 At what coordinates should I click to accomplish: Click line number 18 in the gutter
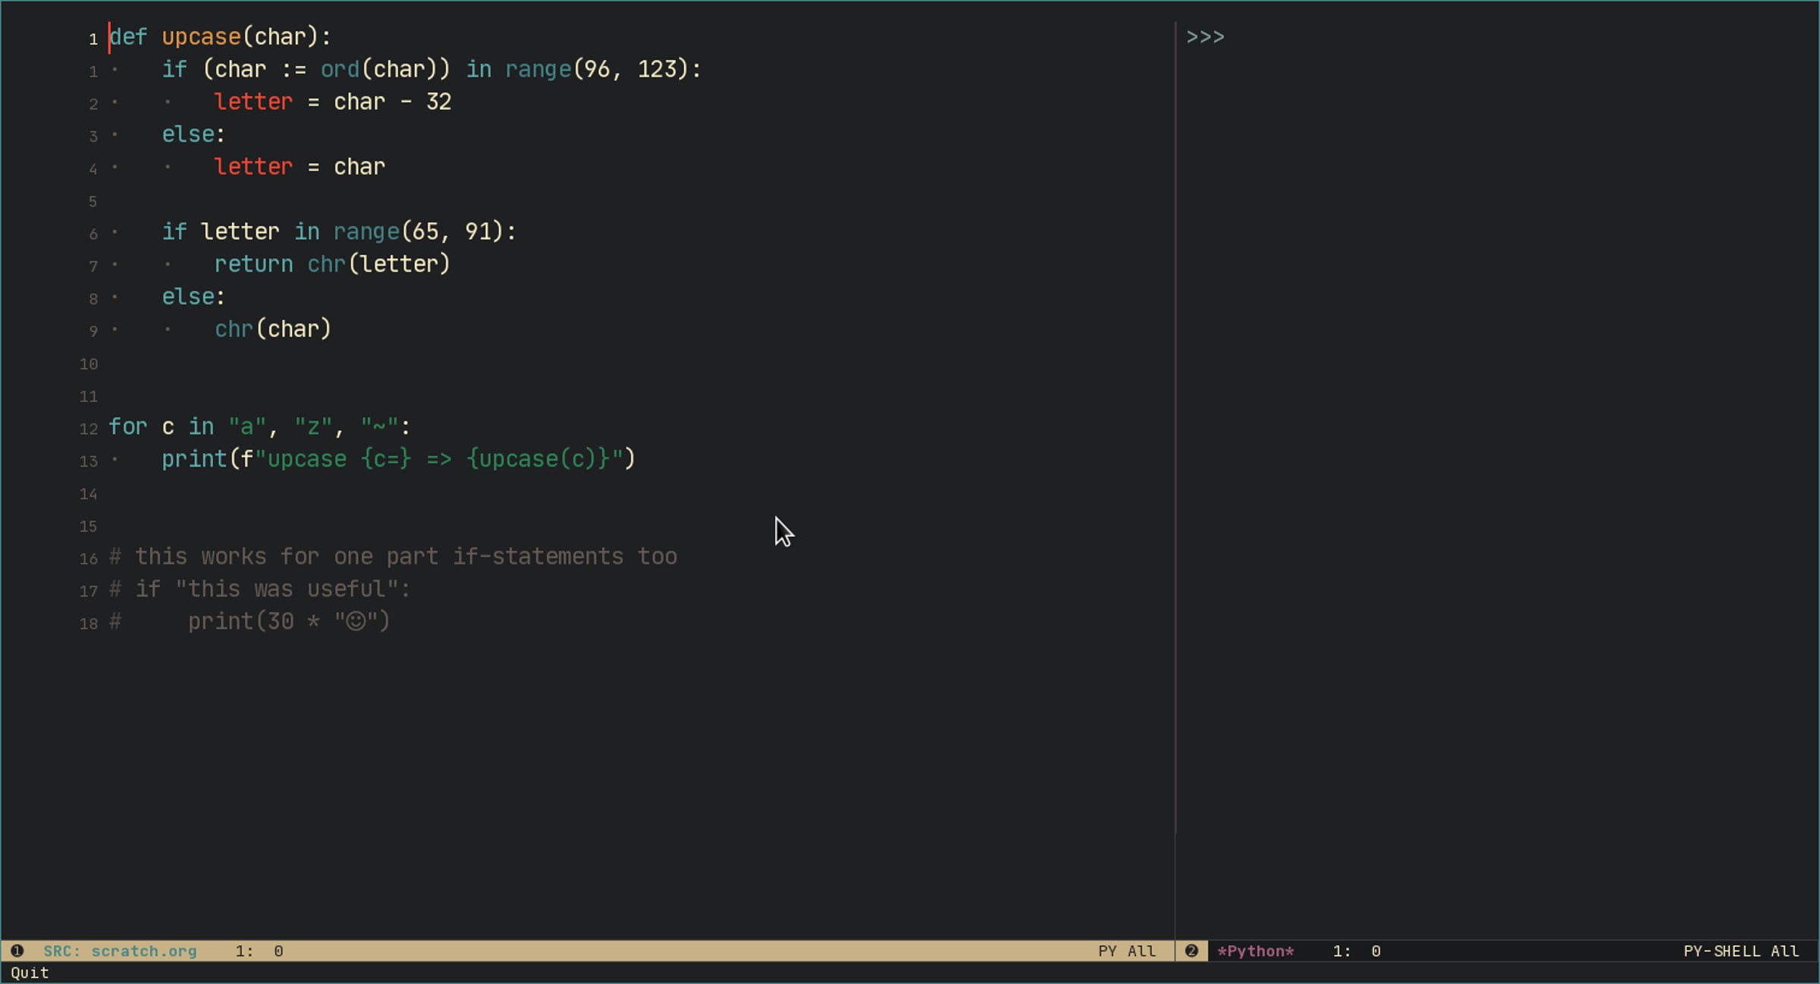(89, 624)
